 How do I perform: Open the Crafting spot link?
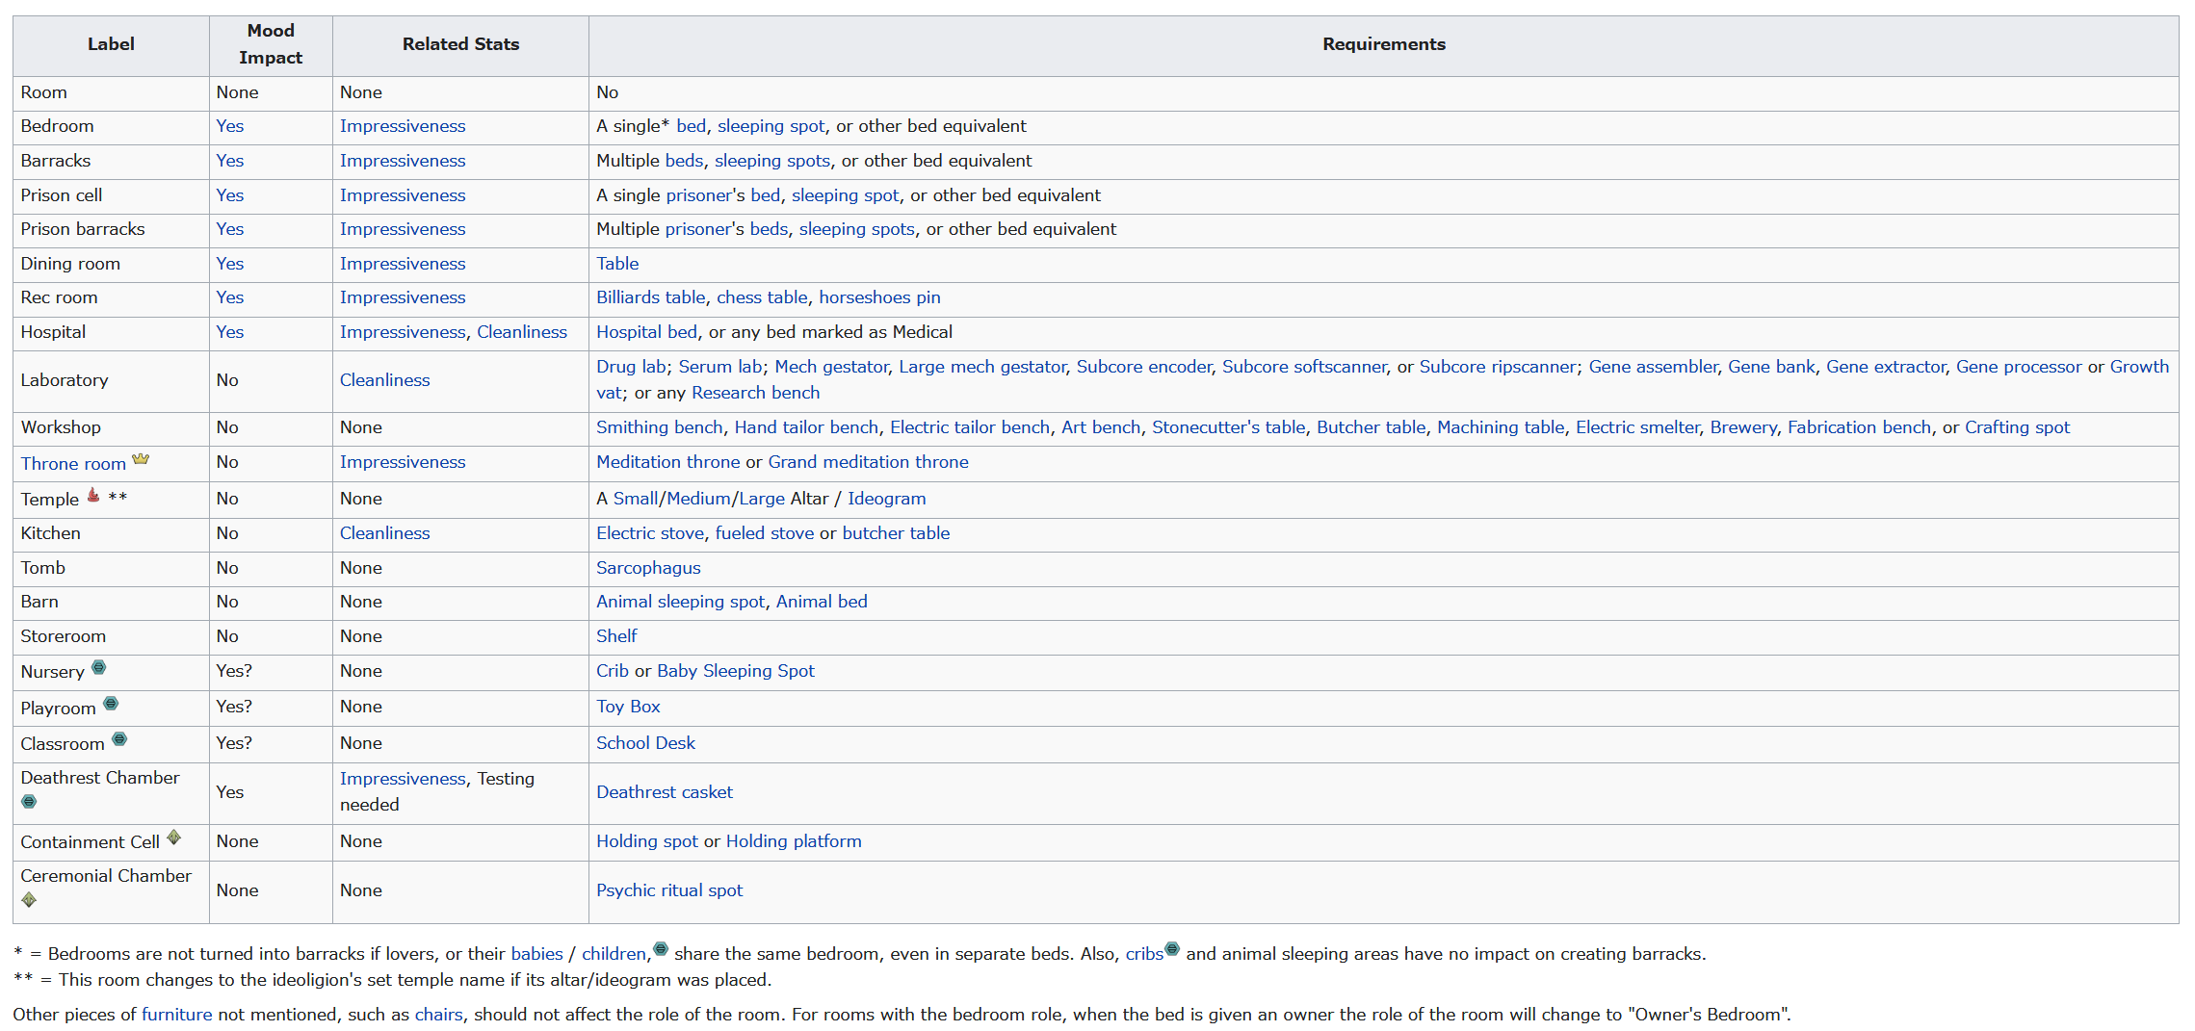(x=2017, y=427)
